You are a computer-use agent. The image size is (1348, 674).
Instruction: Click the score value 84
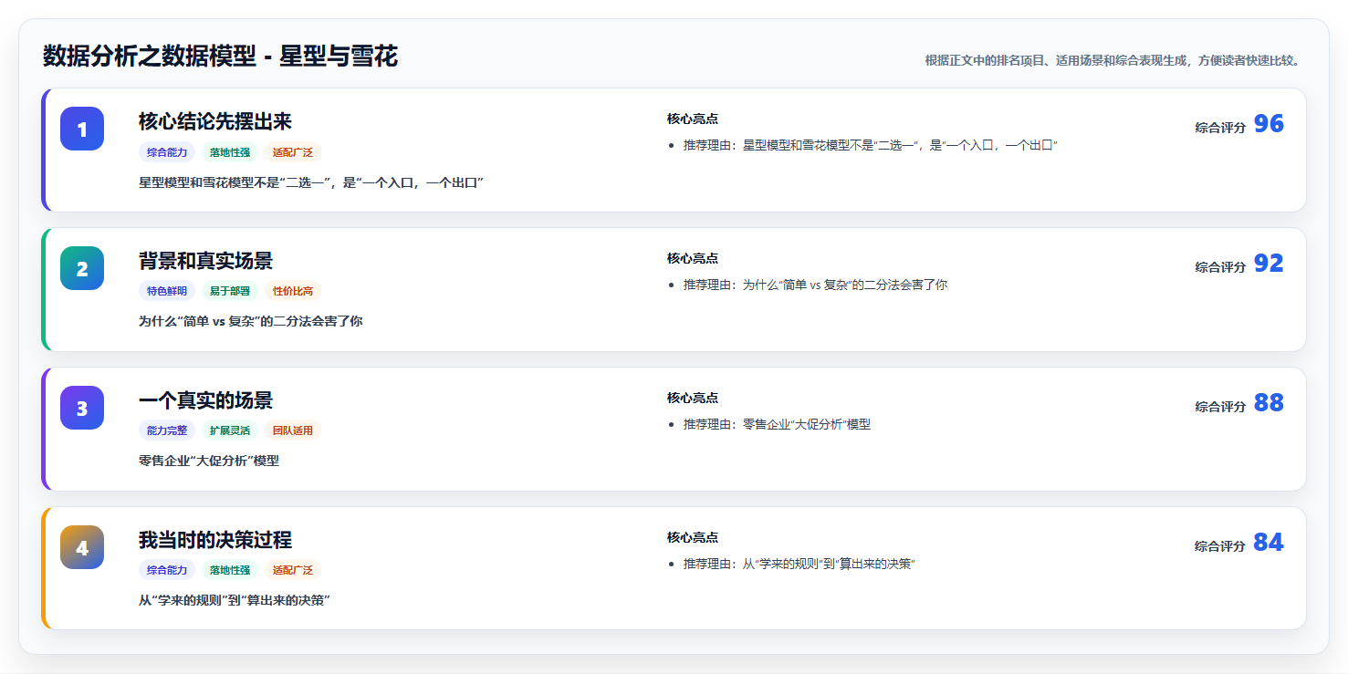pyautogui.click(x=1269, y=543)
